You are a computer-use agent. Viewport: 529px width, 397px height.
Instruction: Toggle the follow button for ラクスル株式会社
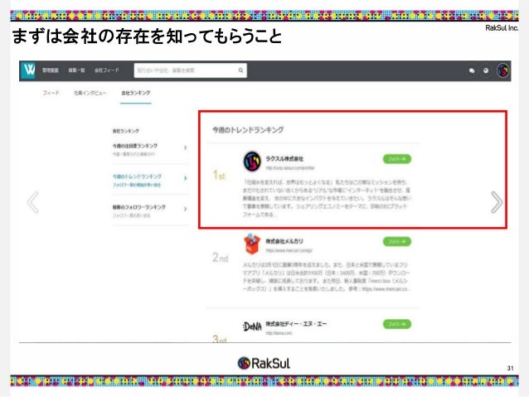click(x=397, y=159)
